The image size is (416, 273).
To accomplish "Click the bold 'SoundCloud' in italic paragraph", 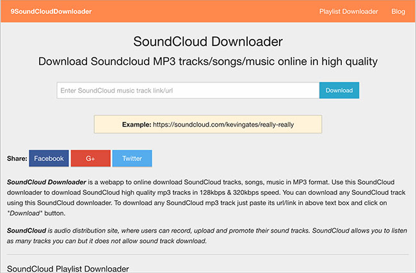I will [x=26, y=231].
